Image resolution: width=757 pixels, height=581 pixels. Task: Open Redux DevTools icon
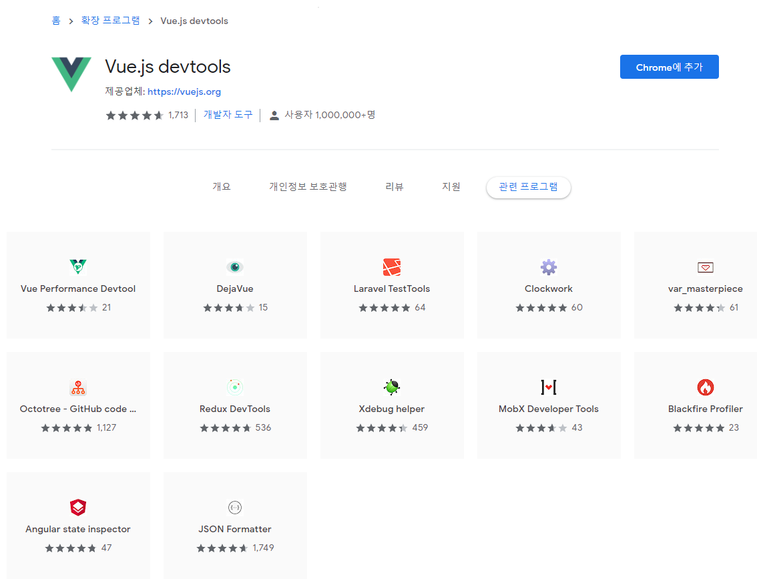(234, 387)
